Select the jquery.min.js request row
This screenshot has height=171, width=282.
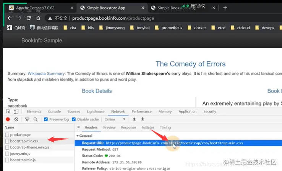(39, 154)
